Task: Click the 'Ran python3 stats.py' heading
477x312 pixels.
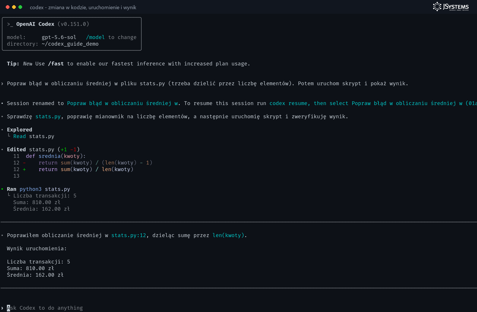Action: 39,189
